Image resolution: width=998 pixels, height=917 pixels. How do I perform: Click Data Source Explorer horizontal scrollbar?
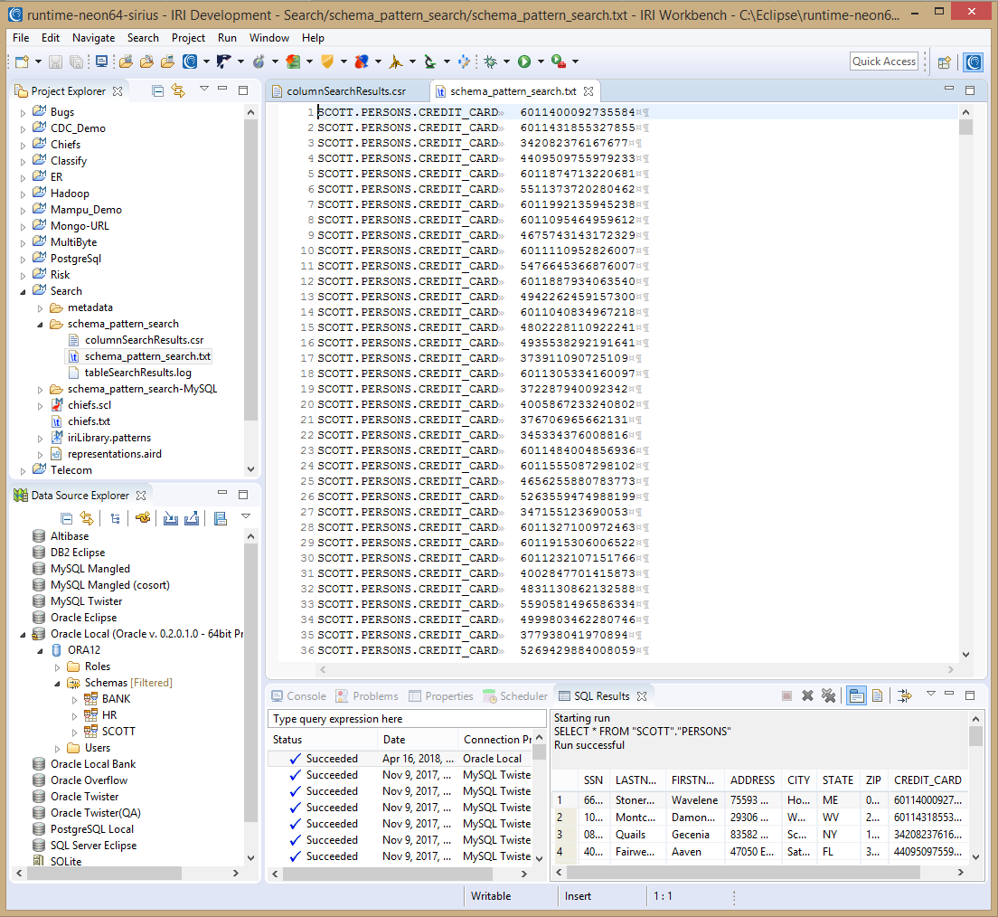pos(127,873)
